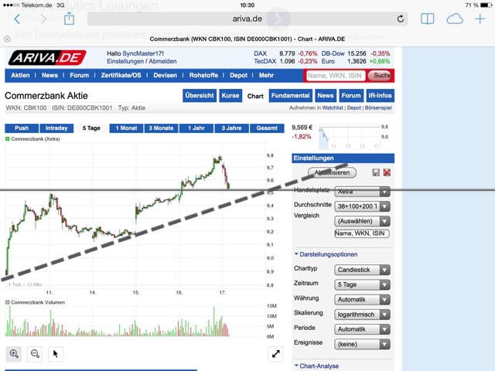Open the Mehr menu
This screenshot has width=495, height=371.
266,76
